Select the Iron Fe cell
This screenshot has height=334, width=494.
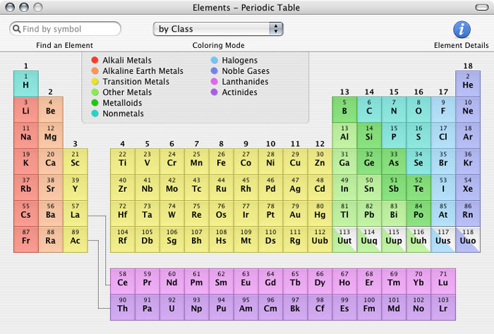(x=221, y=161)
